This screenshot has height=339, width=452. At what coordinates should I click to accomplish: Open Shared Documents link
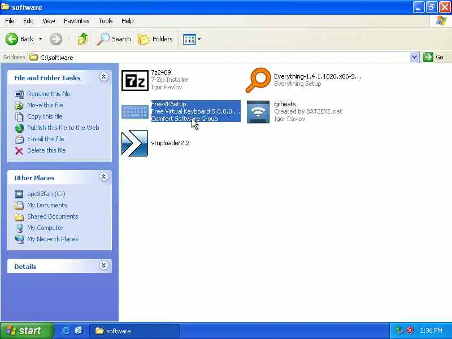point(53,216)
